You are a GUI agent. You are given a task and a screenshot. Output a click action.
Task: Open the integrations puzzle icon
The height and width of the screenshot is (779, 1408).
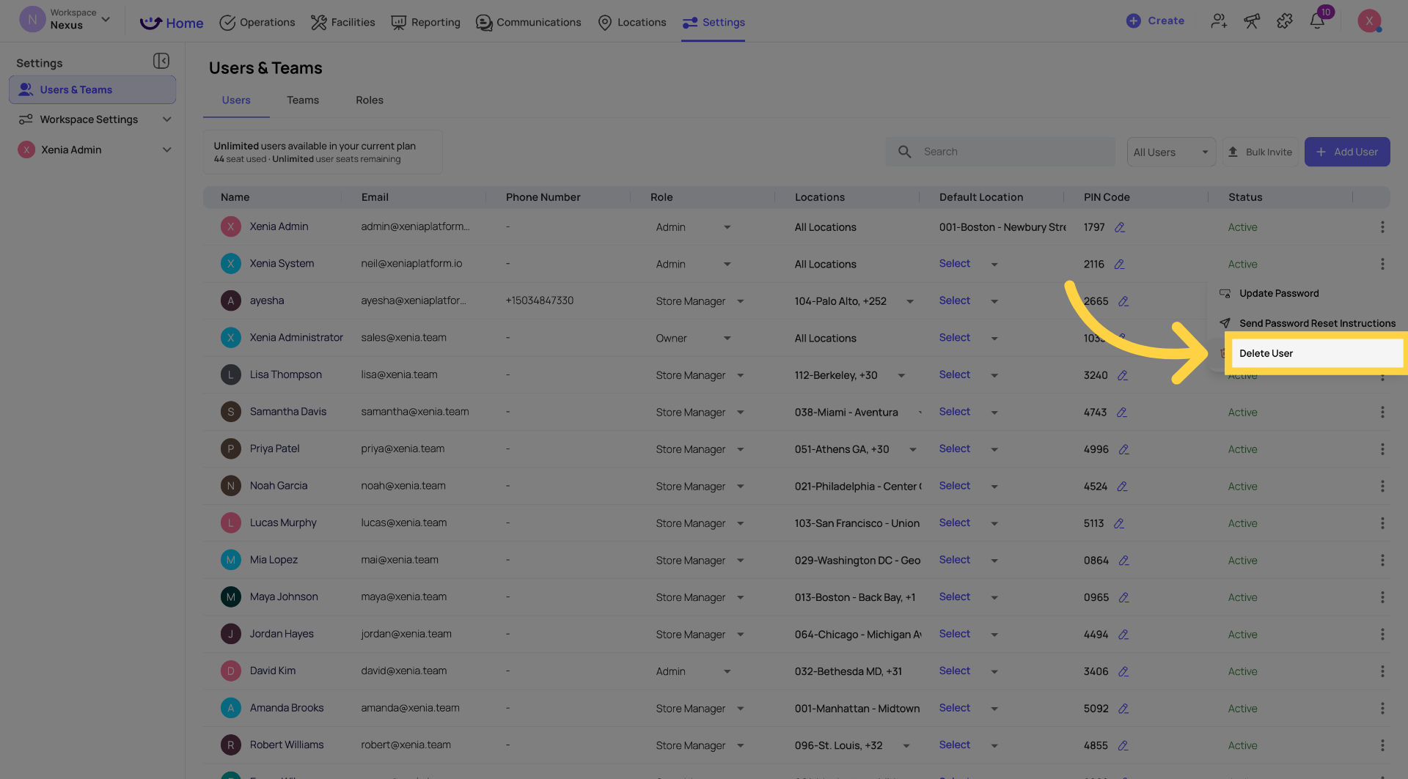click(1284, 21)
